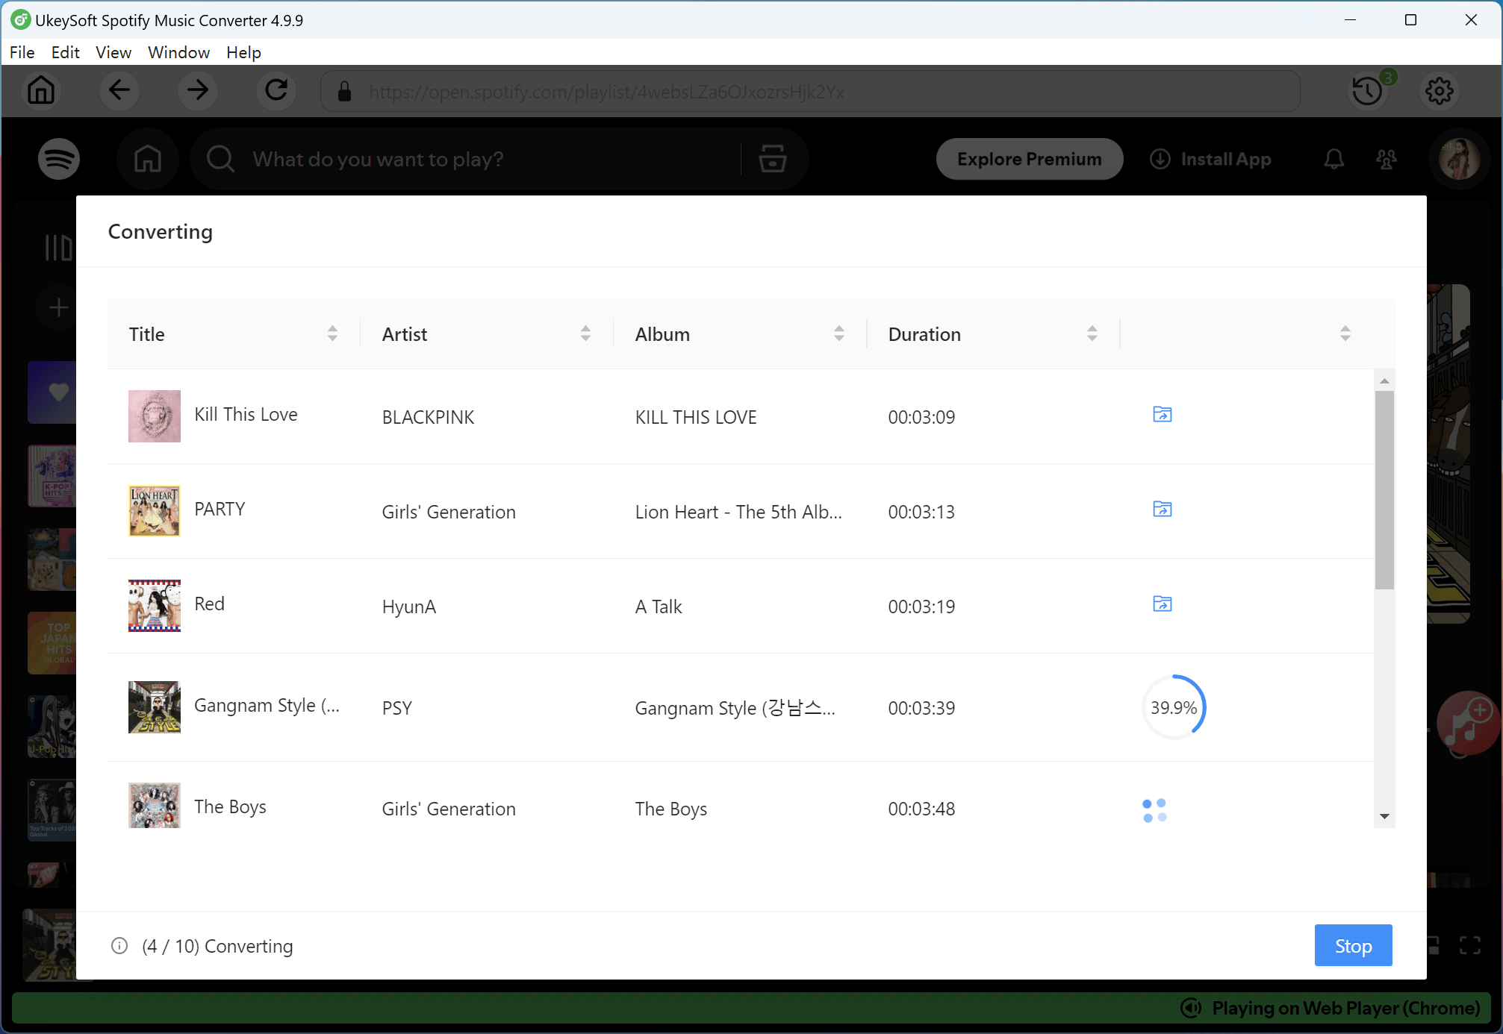Image resolution: width=1503 pixels, height=1034 pixels.
Task: Click the Spotify notifications bell
Action: point(1334,159)
